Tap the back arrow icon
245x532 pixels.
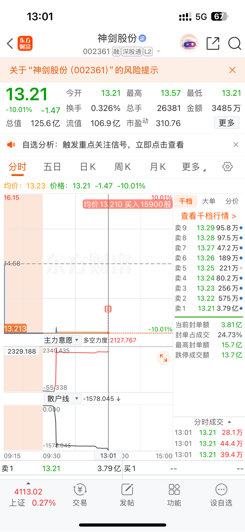[10, 44]
